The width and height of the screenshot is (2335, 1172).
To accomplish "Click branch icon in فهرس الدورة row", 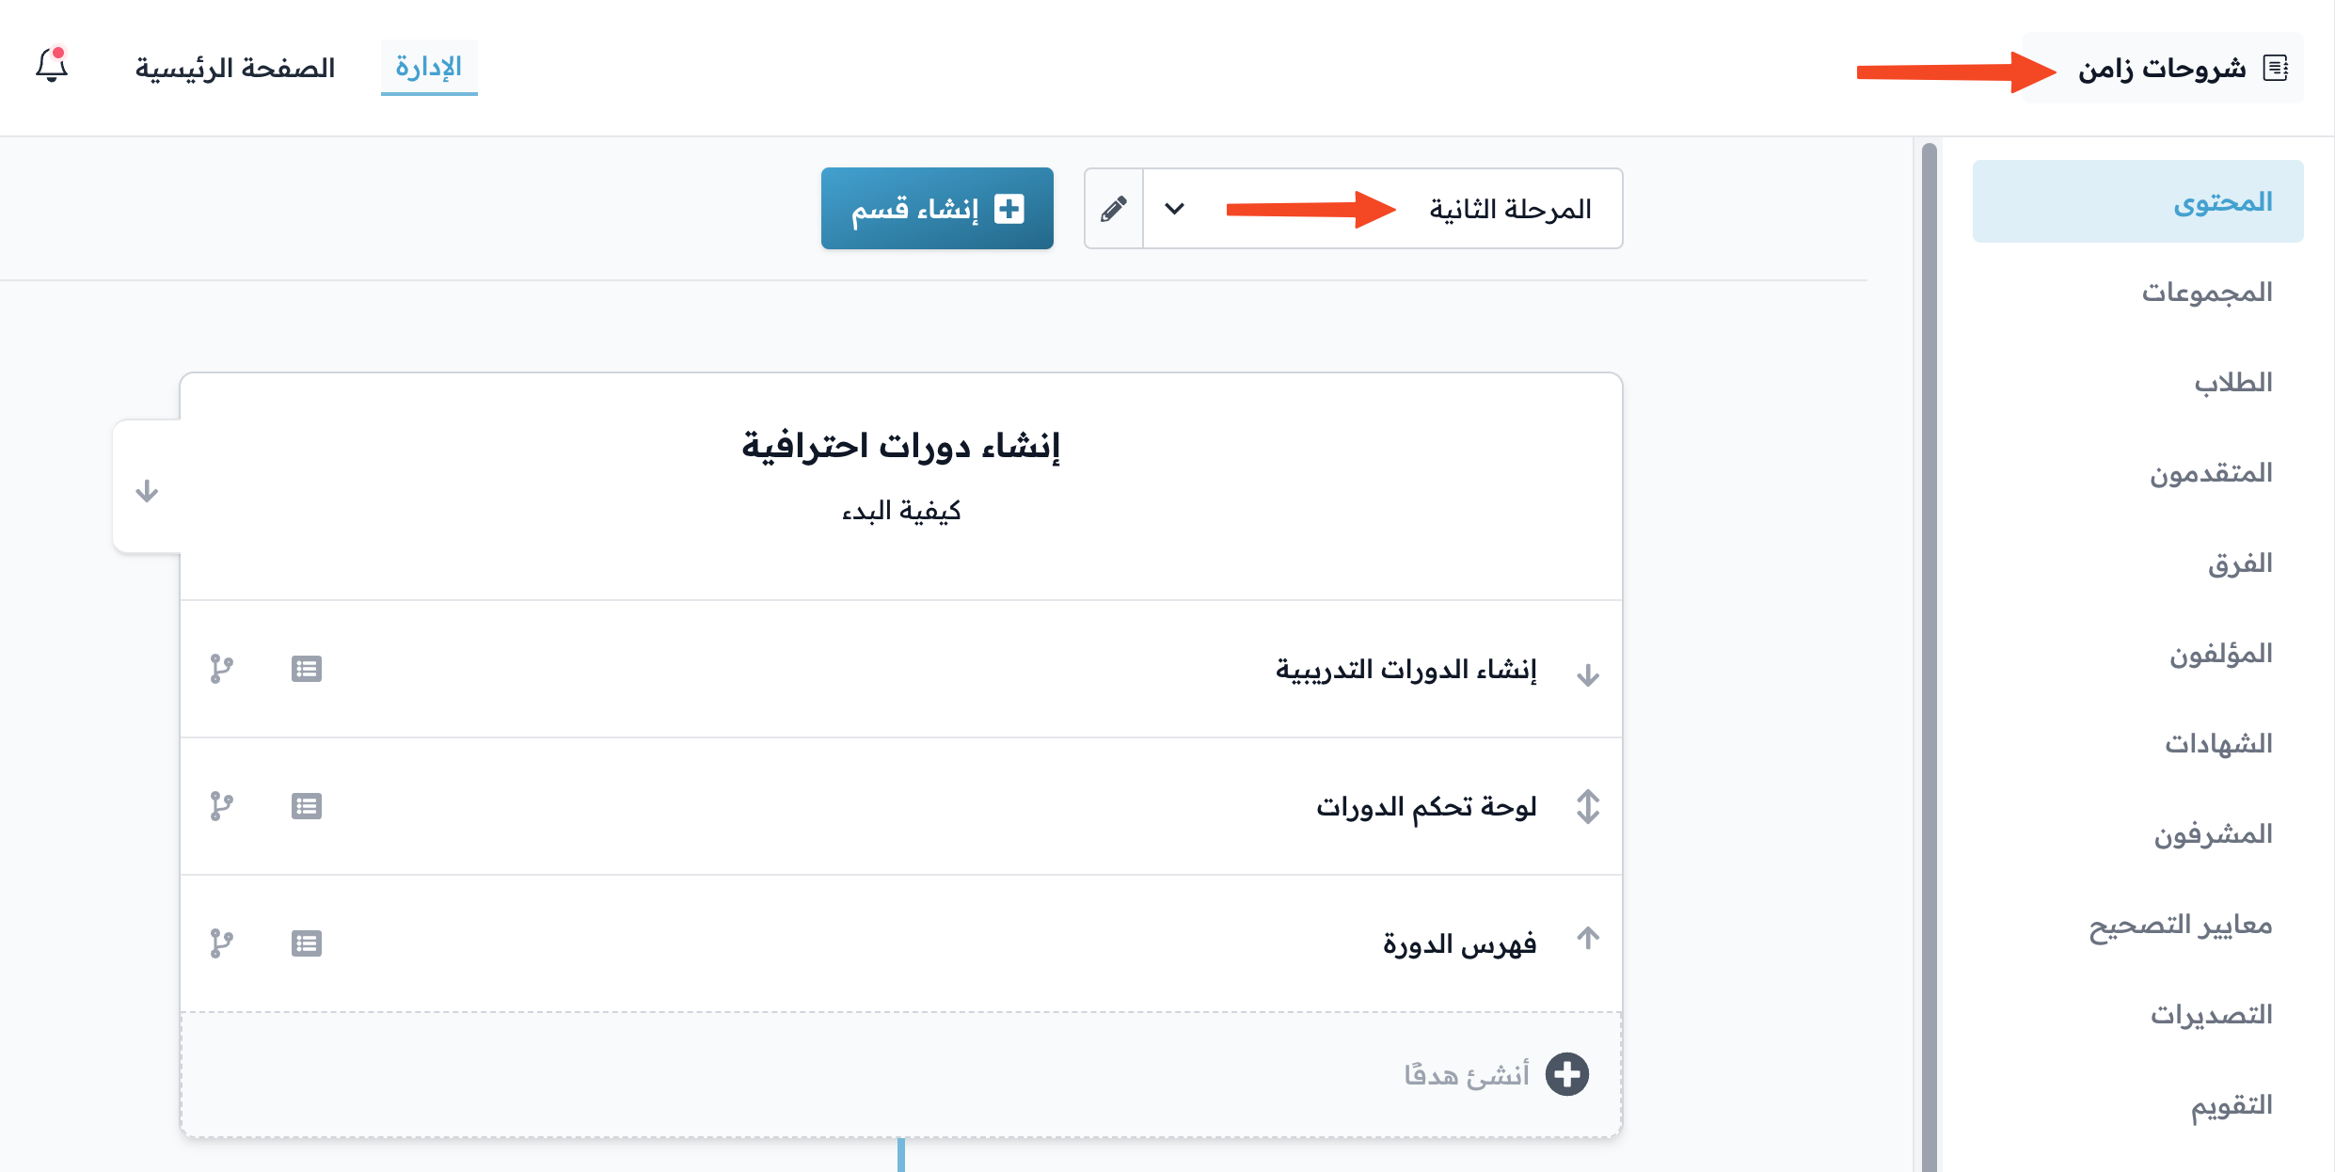I will 221,943.
